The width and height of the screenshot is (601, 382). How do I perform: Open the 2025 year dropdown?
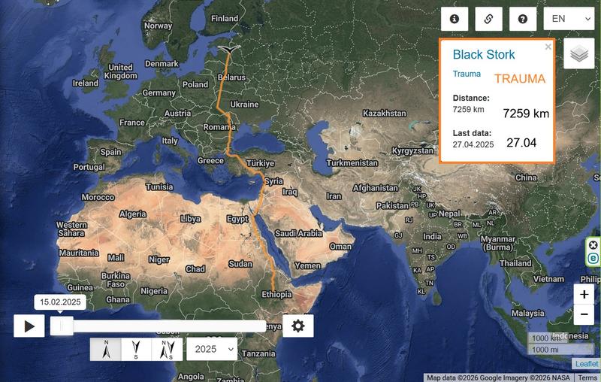point(212,349)
